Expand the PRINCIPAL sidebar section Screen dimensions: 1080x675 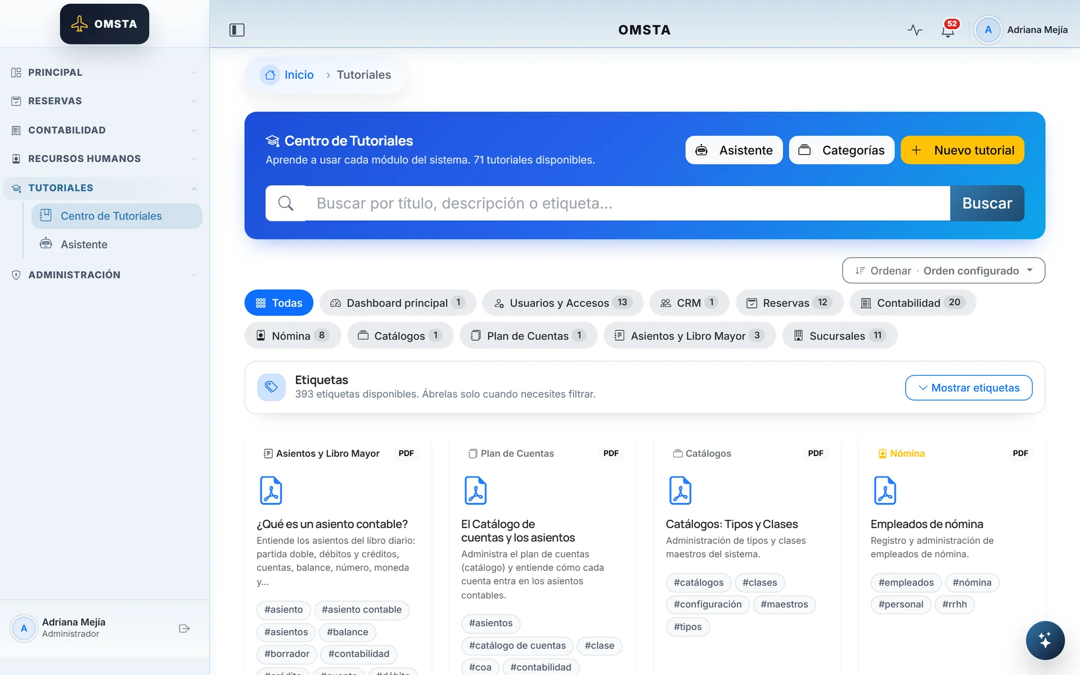click(105, 73)
